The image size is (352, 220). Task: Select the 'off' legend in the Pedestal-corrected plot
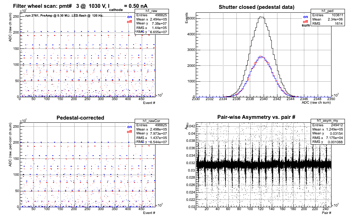129,132
